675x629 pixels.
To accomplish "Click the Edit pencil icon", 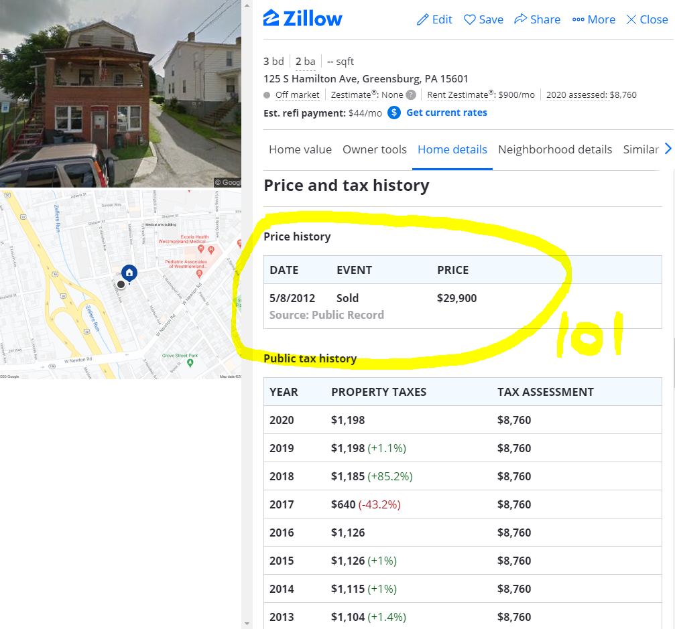I will tap(423, 19).
